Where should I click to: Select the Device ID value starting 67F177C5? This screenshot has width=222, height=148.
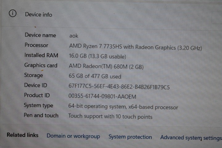coord(119,86)
